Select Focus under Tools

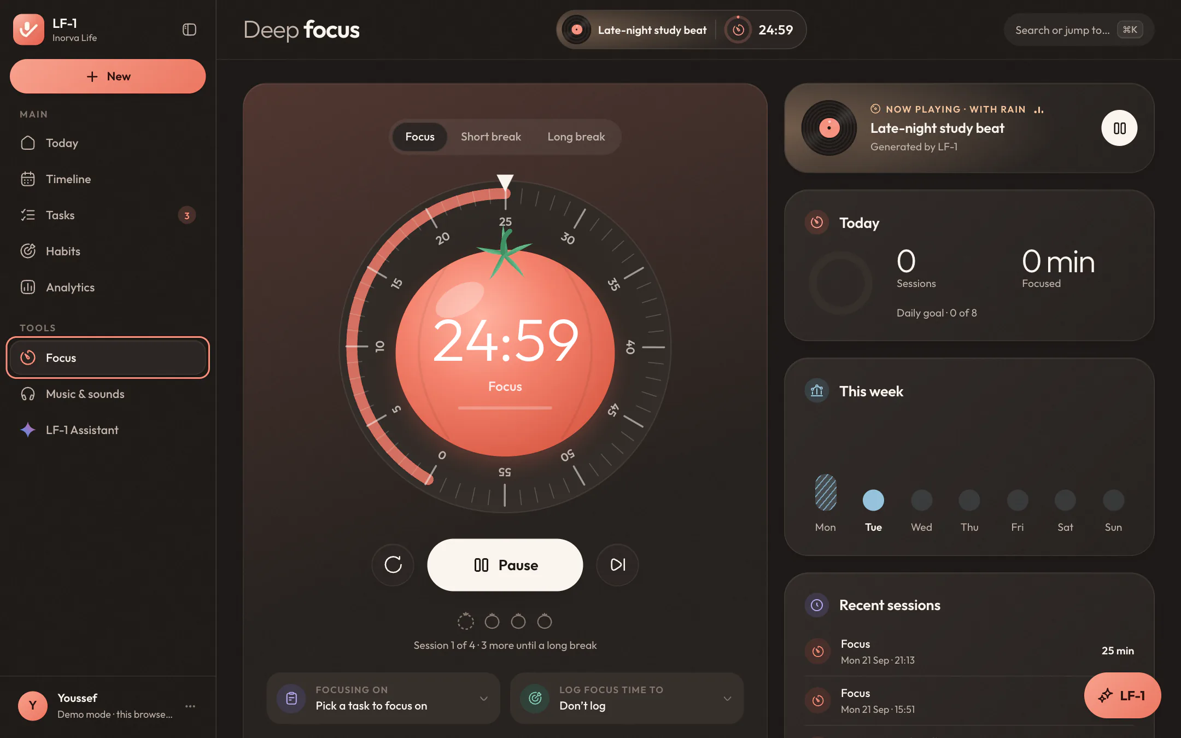tap(108, 358)
